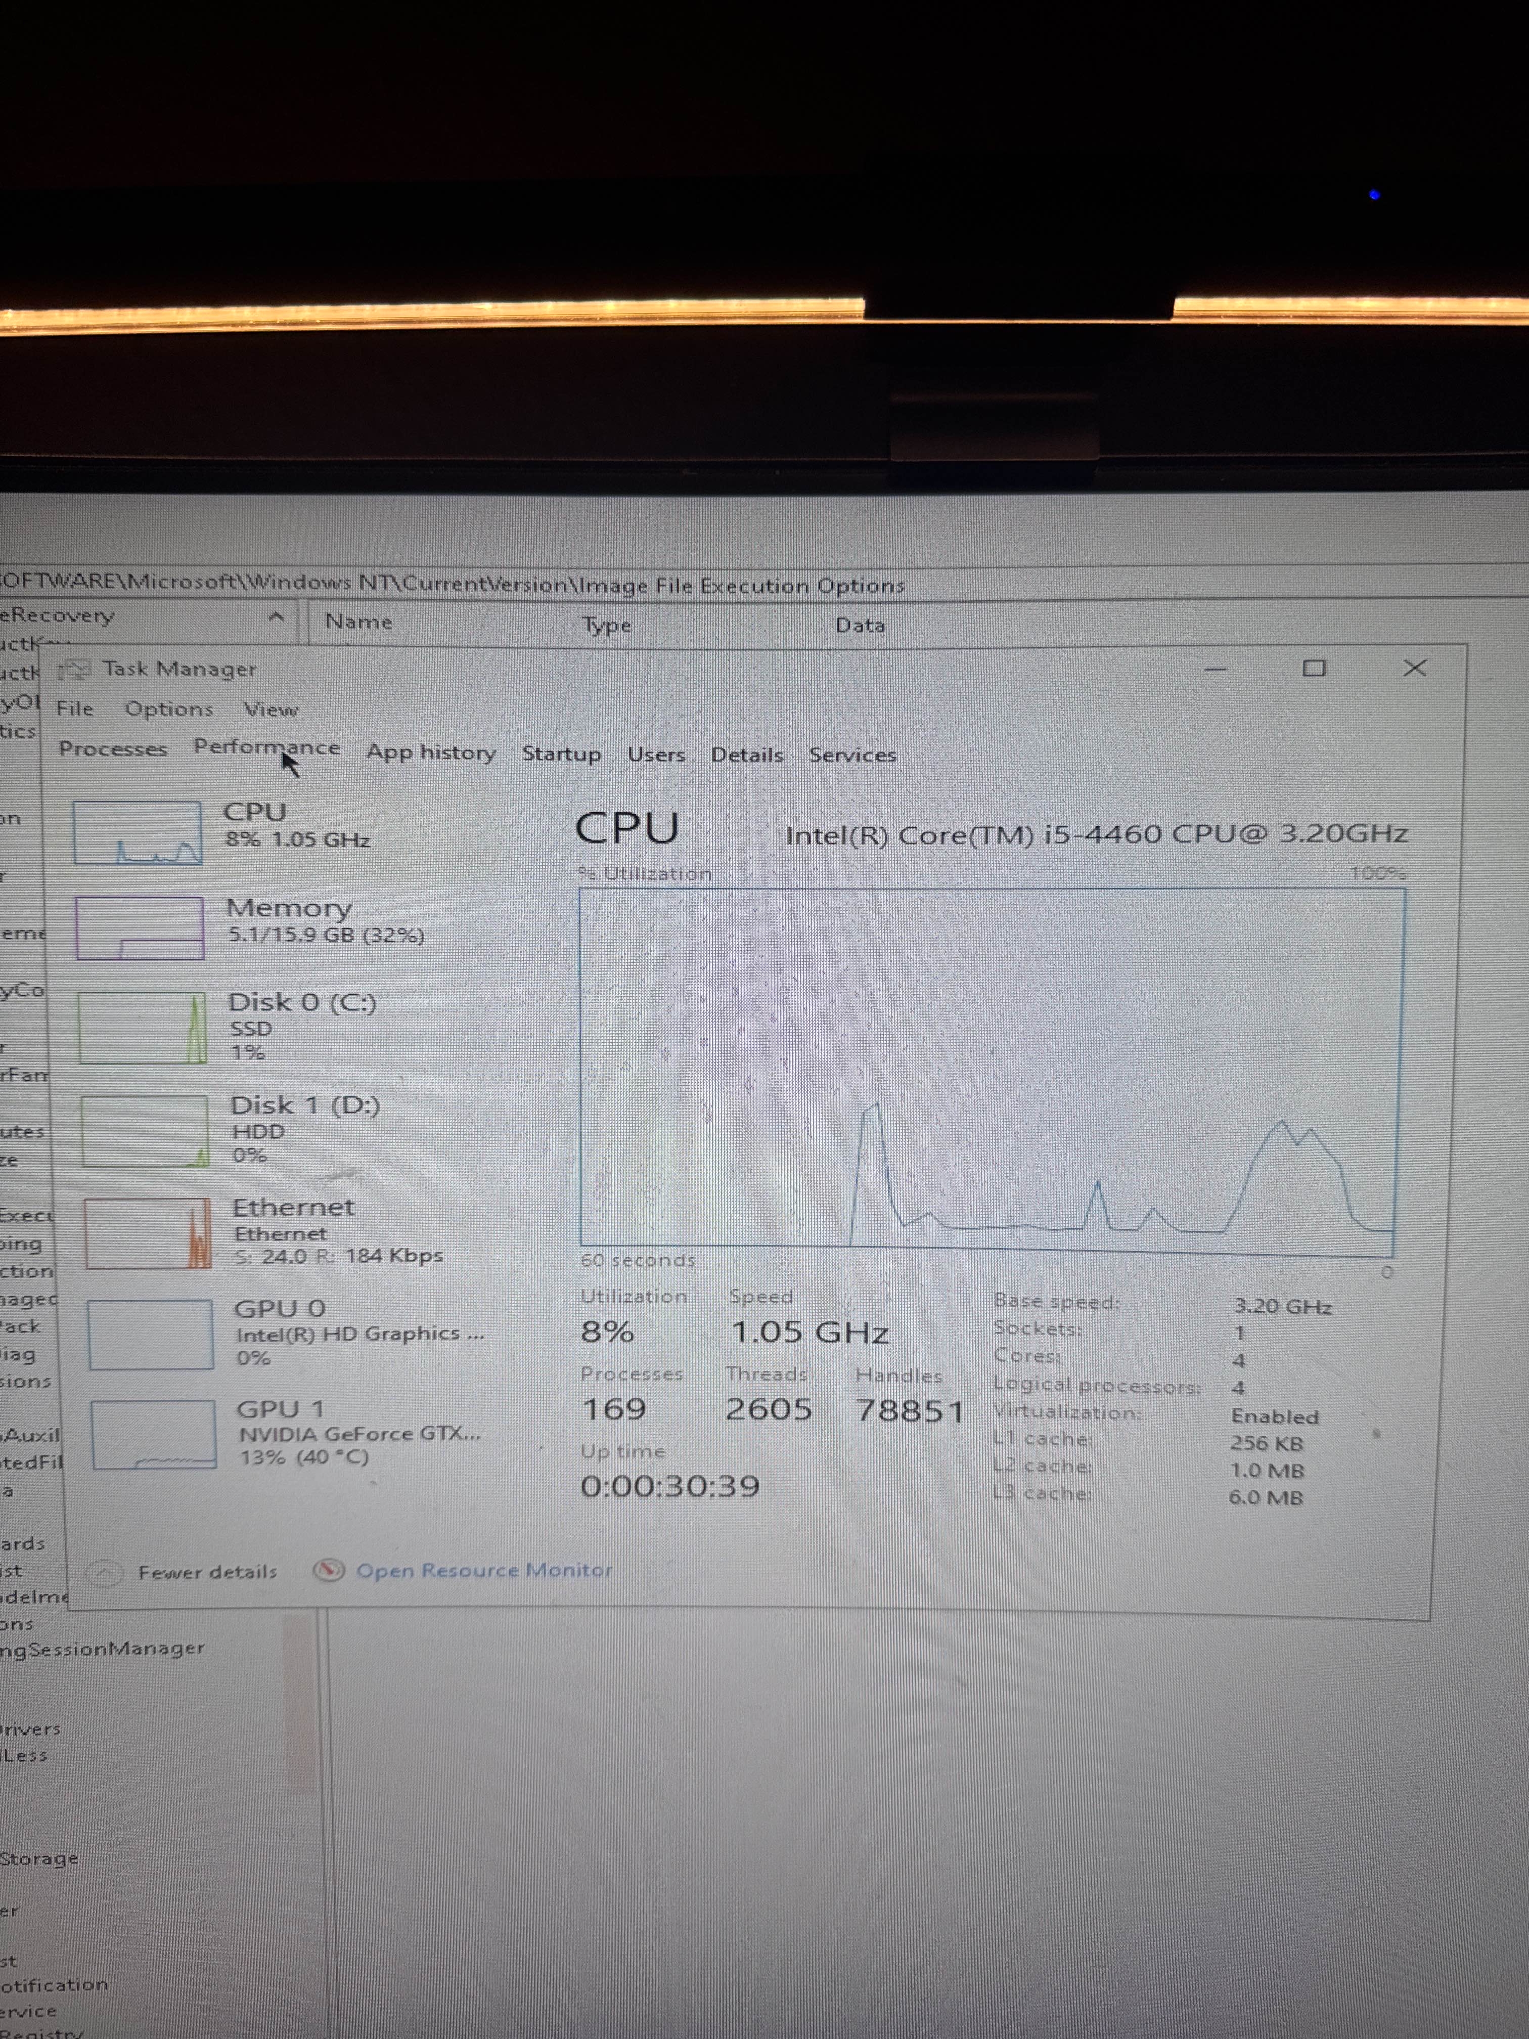Switch to the Processes tab
Screen dimensions: 1529x2039
(x=112, y=748)
